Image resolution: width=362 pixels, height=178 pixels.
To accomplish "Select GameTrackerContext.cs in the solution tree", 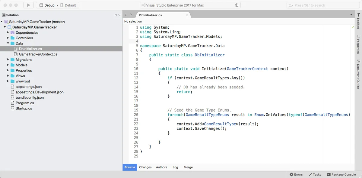I will [38, 54].
